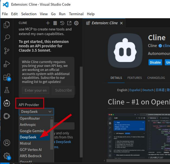Choose Anthropic from provider list

(x=35, y=125)
